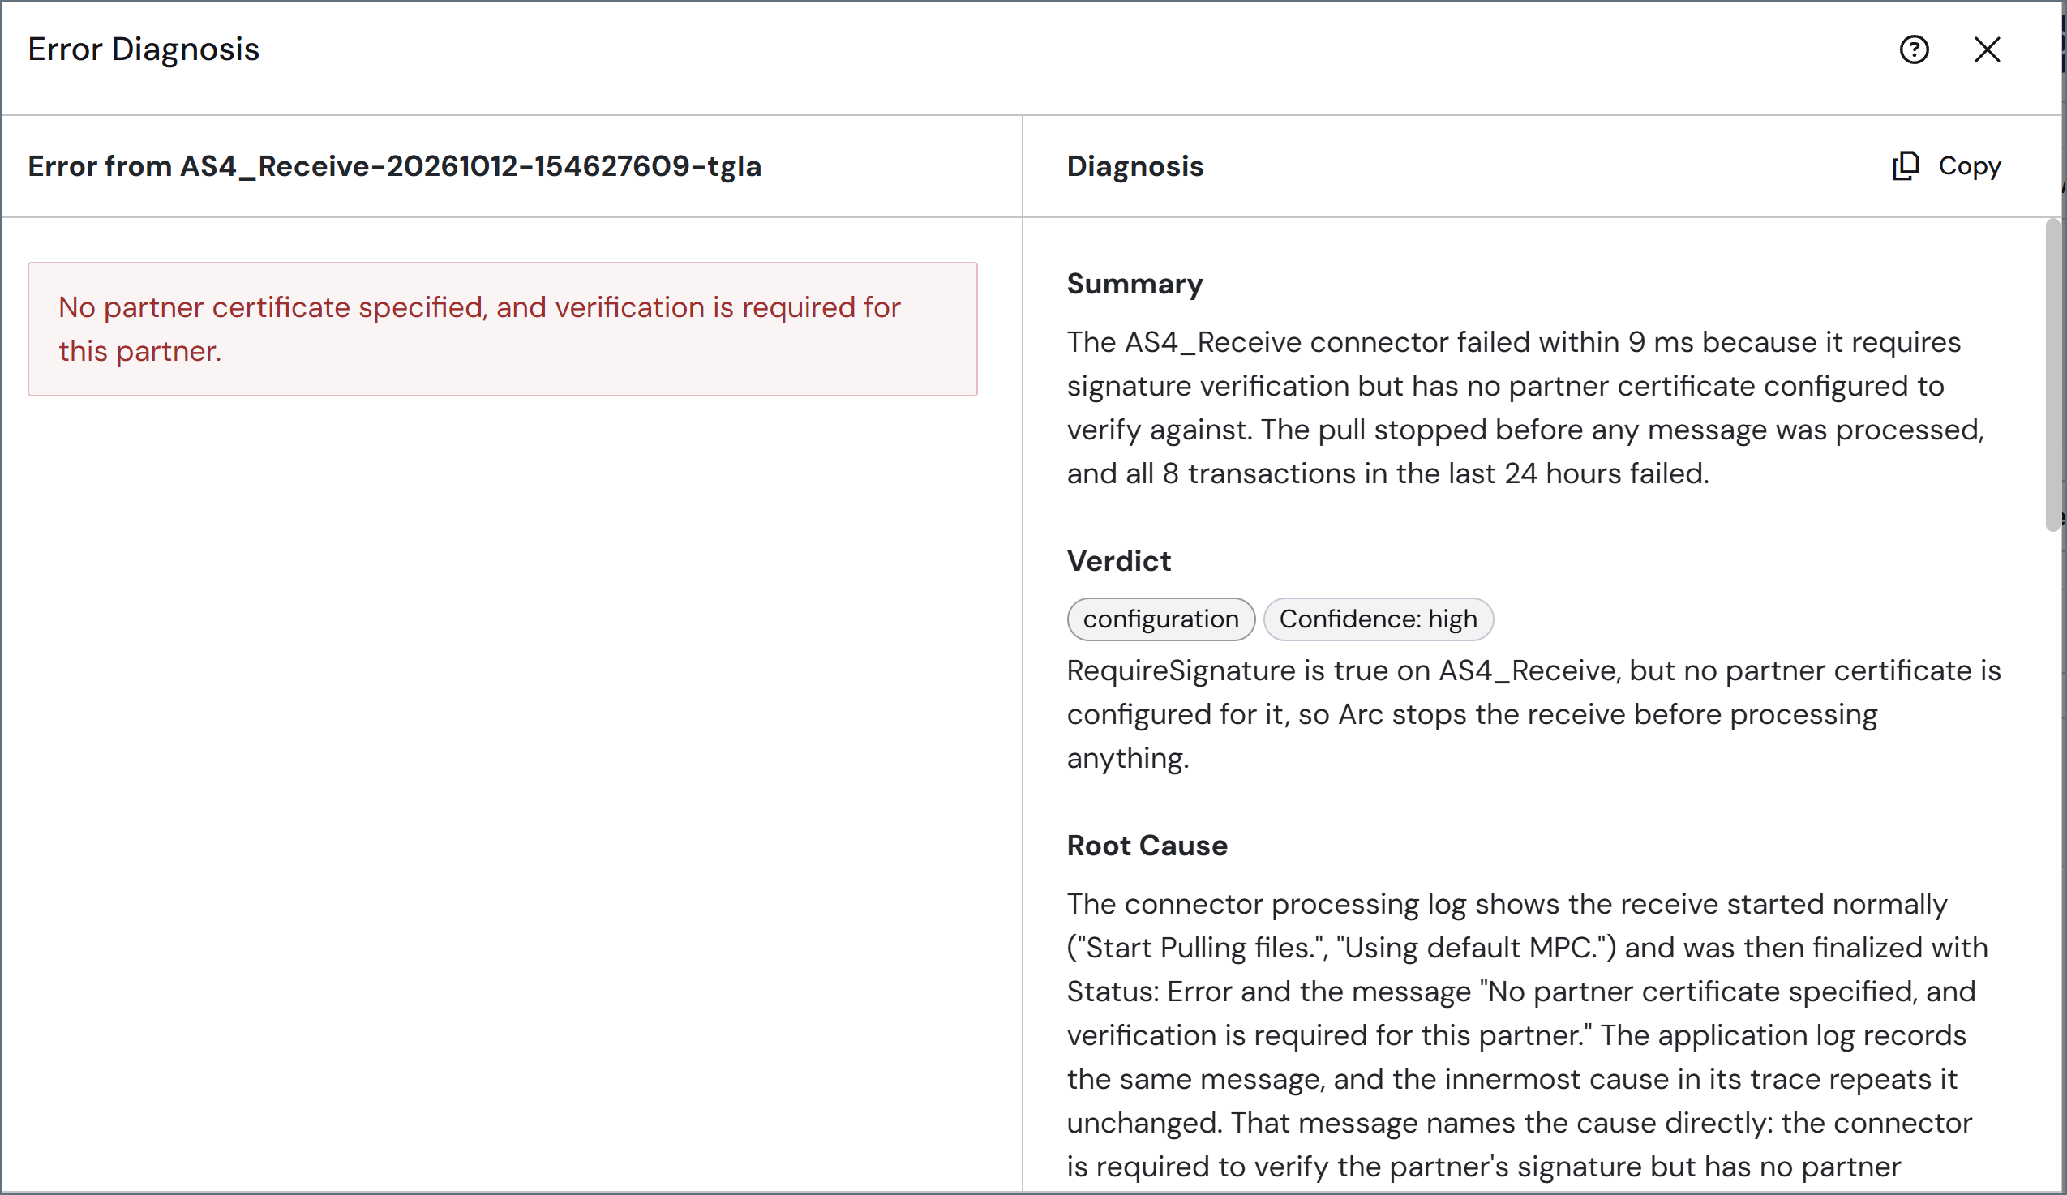Click the red partner certificate error box
The width and height of the screenshot is (2067, 1195).
coord(503,329)
